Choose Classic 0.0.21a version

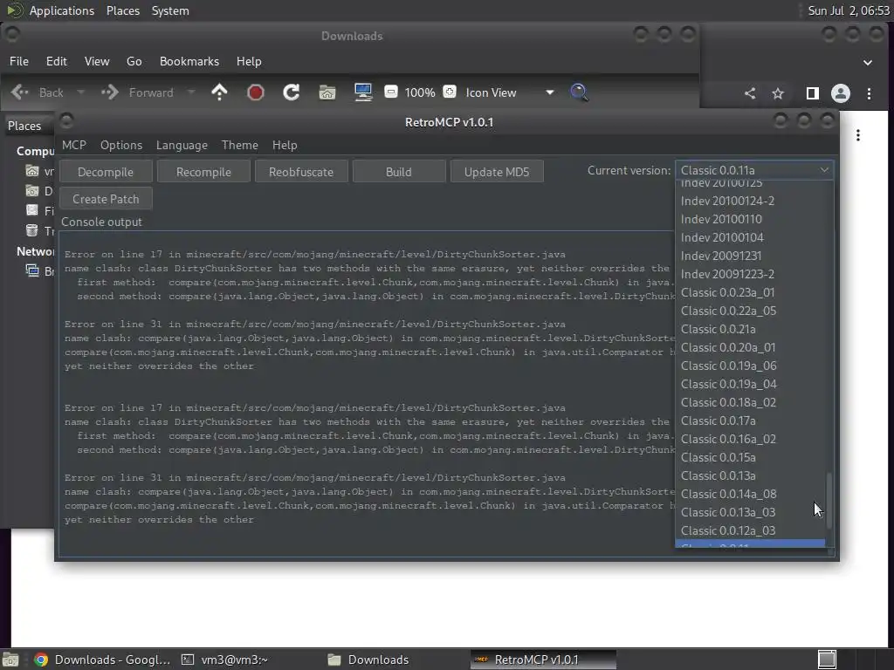[750, 329]
